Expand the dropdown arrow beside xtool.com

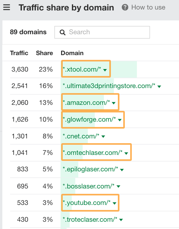click(x=105, y=70)
